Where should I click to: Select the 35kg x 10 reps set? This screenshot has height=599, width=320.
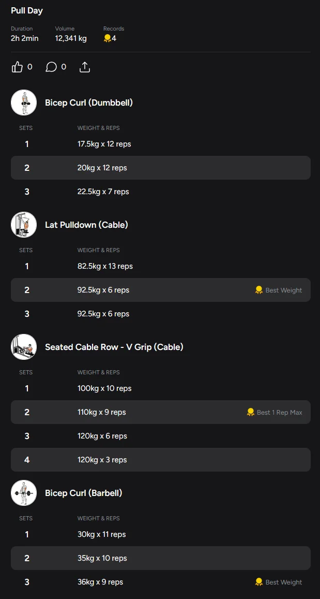coord(160,558)
